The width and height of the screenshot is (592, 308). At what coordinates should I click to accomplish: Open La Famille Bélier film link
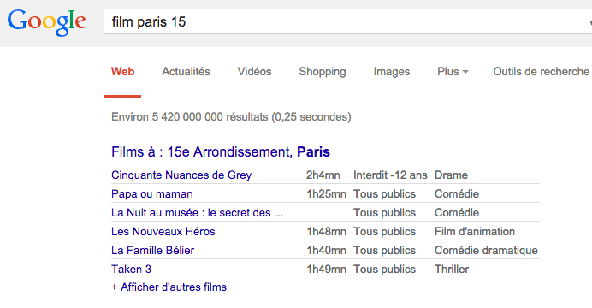tap(152, 250)
